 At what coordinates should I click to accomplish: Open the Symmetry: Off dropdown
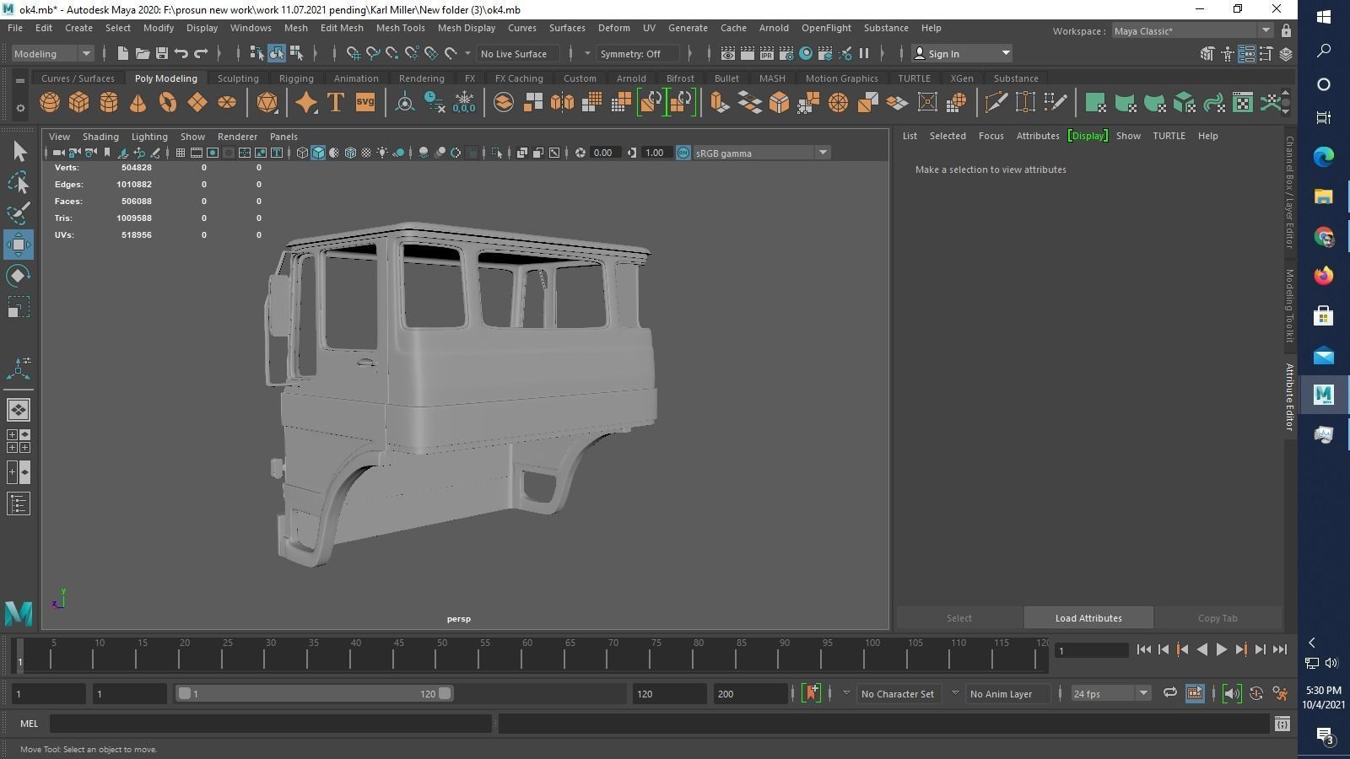(x=638, y=53)
